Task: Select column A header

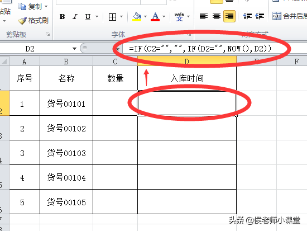Action: (x=25, y=62)
